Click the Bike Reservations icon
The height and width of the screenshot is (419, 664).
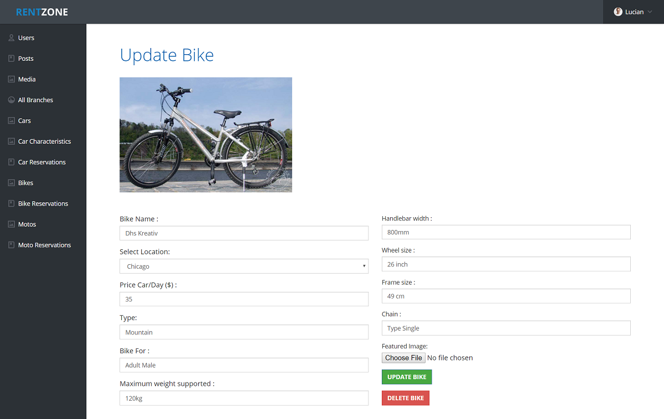11,204
